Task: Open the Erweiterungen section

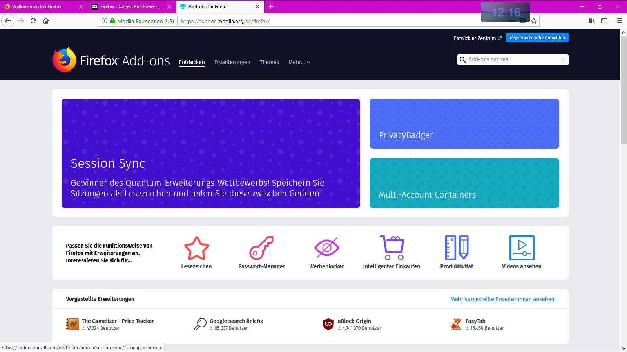Action: [x=232, y=62]
